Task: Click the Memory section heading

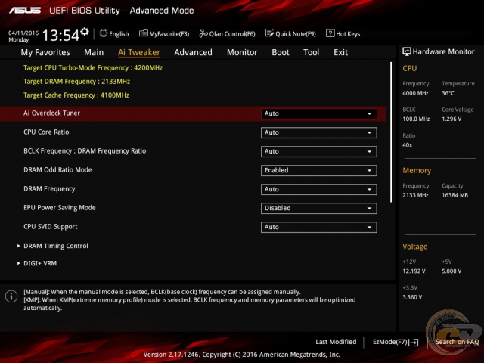Action: pos(417,170)
